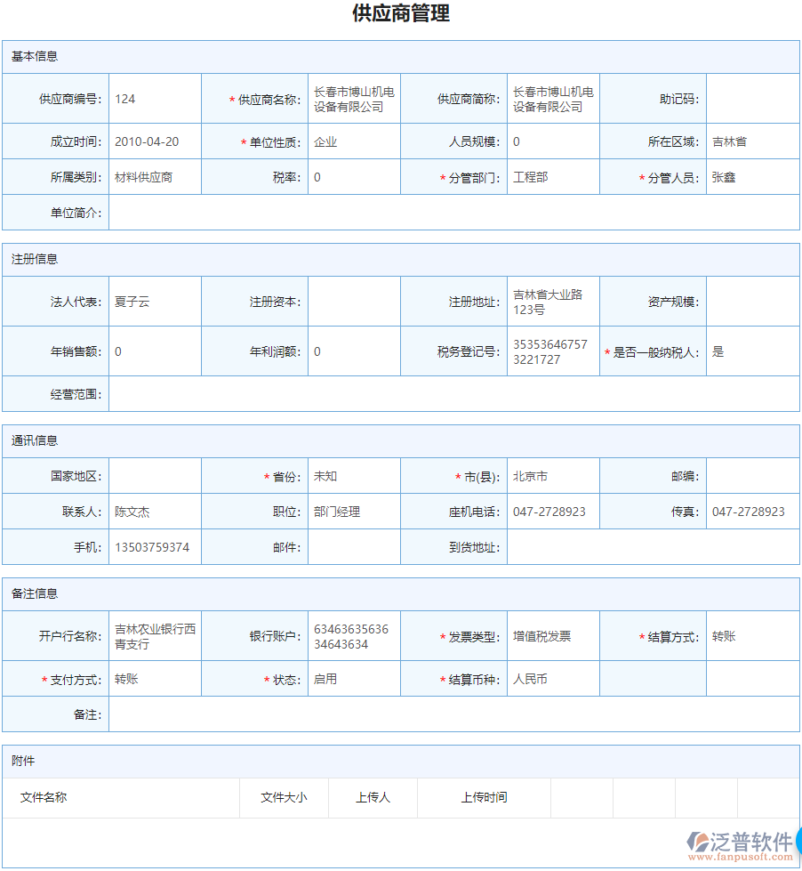Edit the 供应商编号 field showing 124
Image resolution: width=802 pixels, height=871 pixels.
pos(151,99)
